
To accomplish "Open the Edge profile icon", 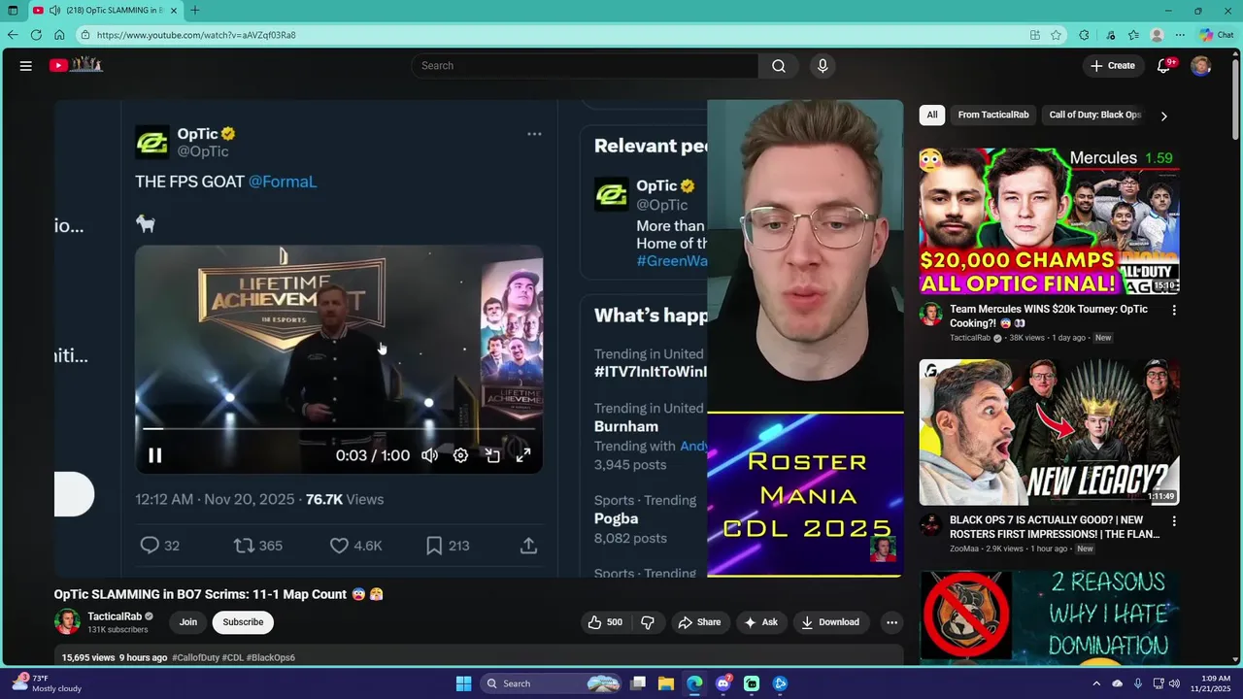I will tap(1157, 35).
